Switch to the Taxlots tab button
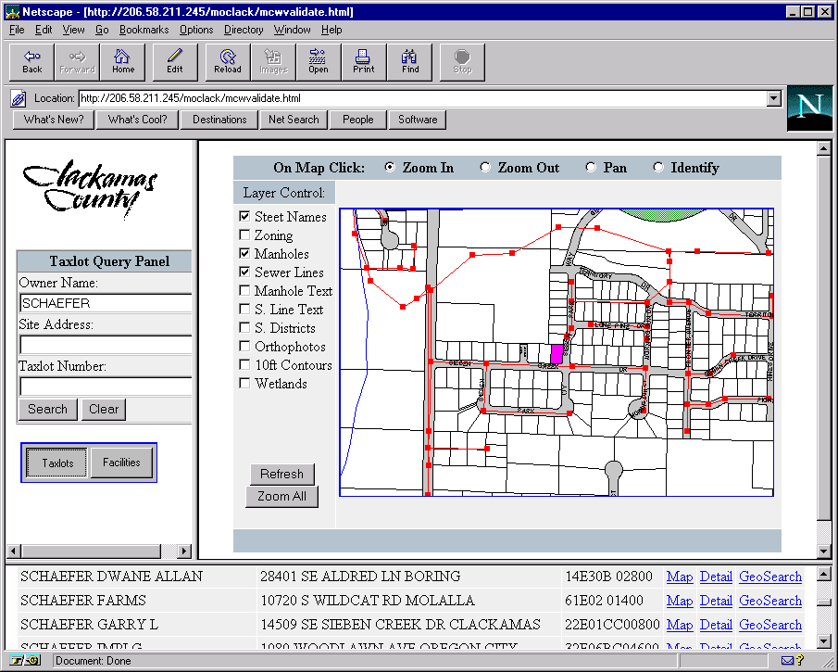This screenshot has height=672, width=838. (57, 463)
